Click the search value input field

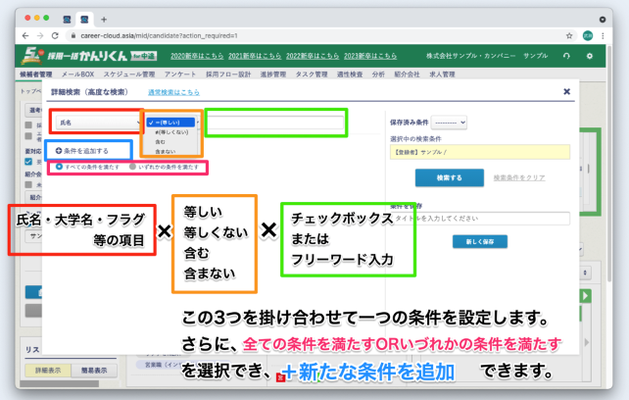click(x=276, y=123)
